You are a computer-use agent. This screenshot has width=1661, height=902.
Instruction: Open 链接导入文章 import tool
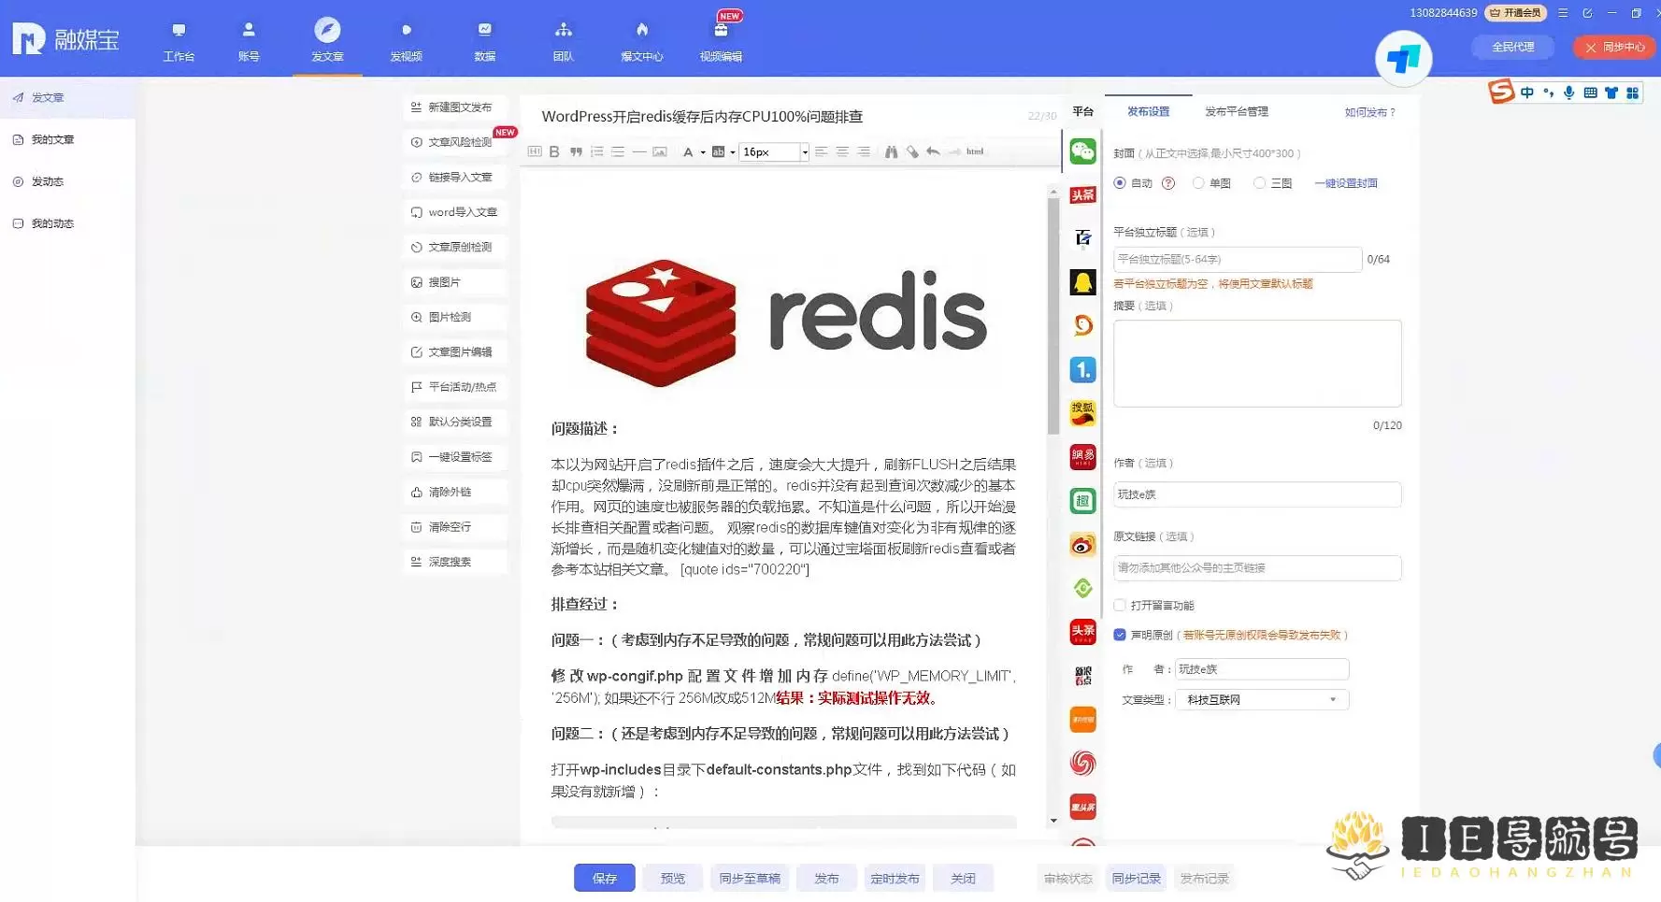tap(455, 177)
